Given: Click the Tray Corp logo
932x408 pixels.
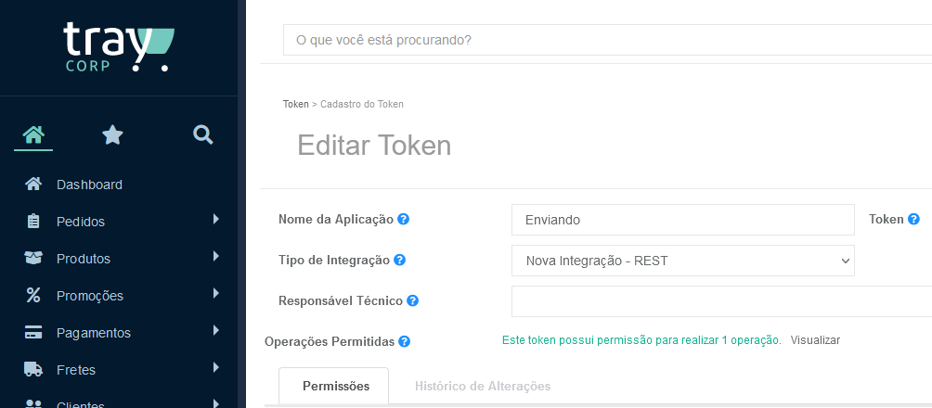Looking at the screenshot, I should (119, 47).
